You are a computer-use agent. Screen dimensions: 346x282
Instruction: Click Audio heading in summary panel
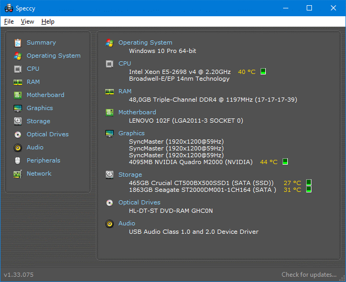[127, 223]
